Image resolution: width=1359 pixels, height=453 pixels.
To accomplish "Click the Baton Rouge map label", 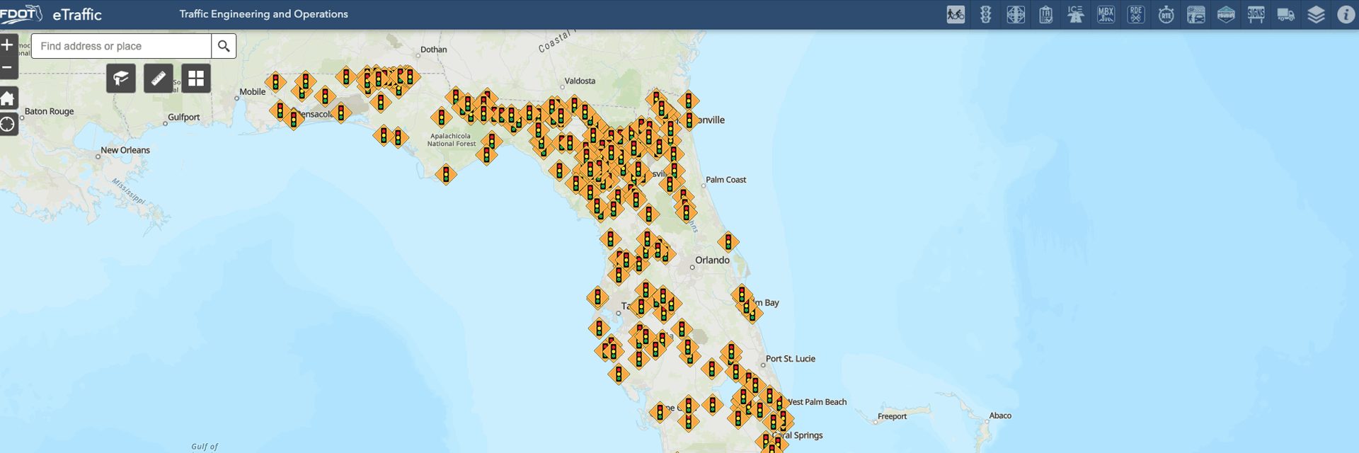I will pyautogui.click(x=49, y=111).
